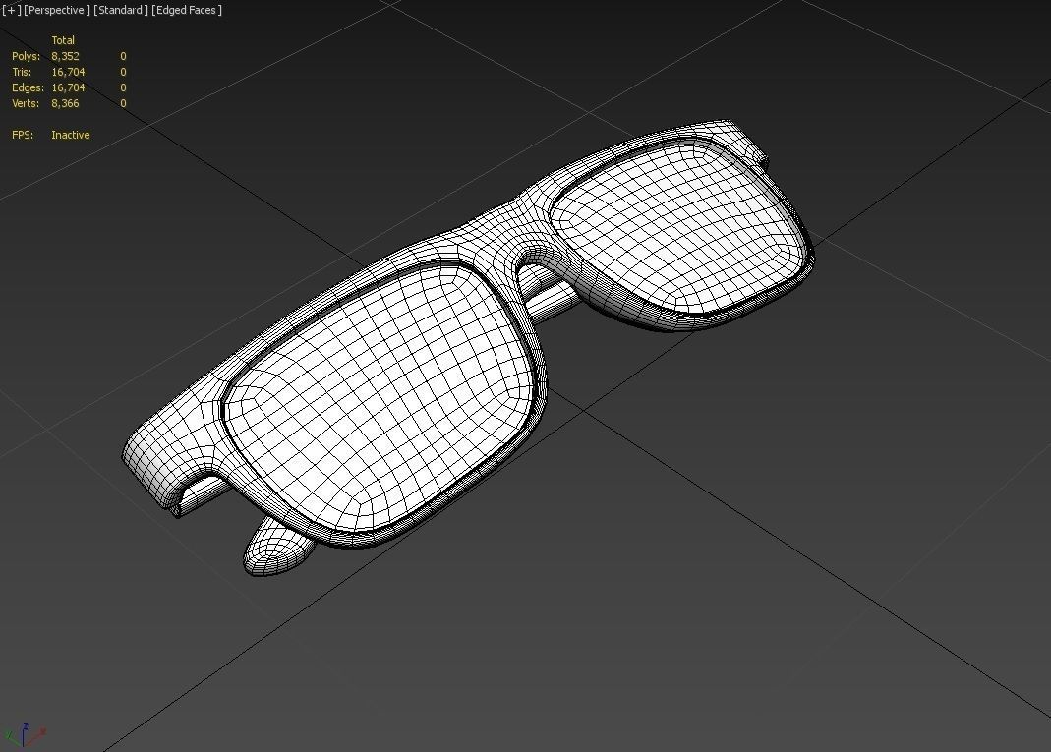Click the FPS Inactive indicator
Screen dimensions: 1051x752
pos(70,135)
